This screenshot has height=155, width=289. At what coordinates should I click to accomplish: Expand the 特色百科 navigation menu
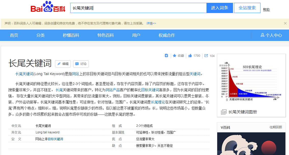[106, 35]
